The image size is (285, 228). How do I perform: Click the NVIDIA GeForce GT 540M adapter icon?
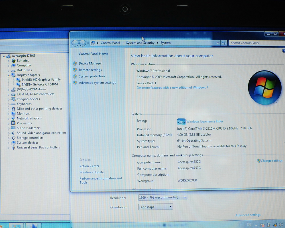pos(18,84)
